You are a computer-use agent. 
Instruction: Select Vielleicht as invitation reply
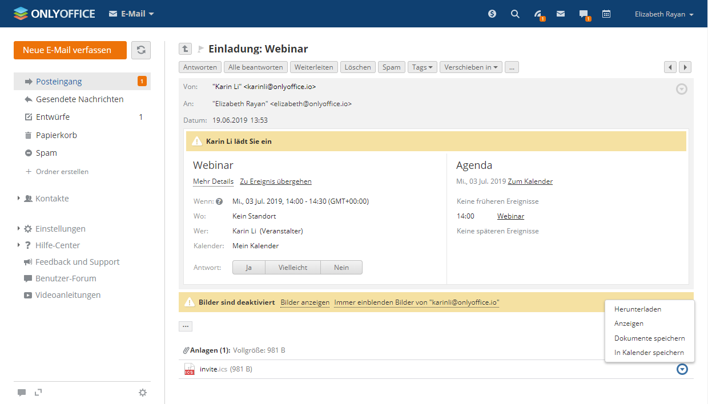(293, 268)
